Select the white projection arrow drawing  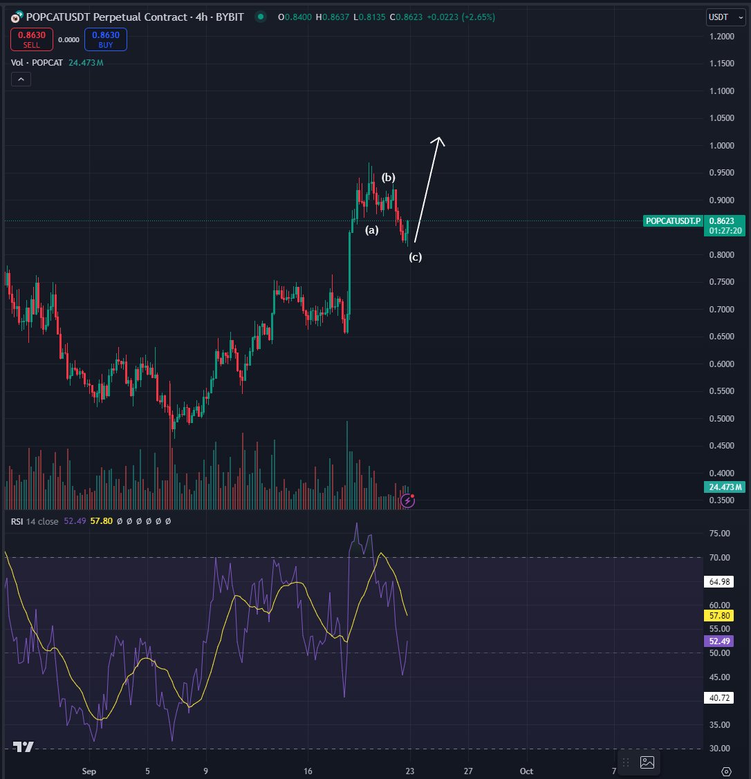point(427,192)
